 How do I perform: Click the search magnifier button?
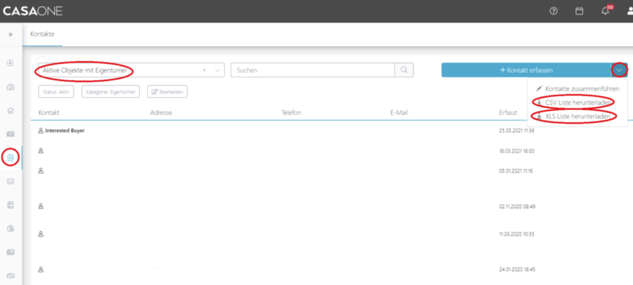[x=404, y=70]
